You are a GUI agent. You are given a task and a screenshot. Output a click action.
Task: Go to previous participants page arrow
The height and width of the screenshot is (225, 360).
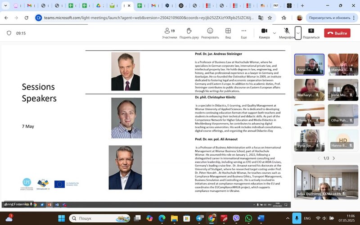pos(319,158)
